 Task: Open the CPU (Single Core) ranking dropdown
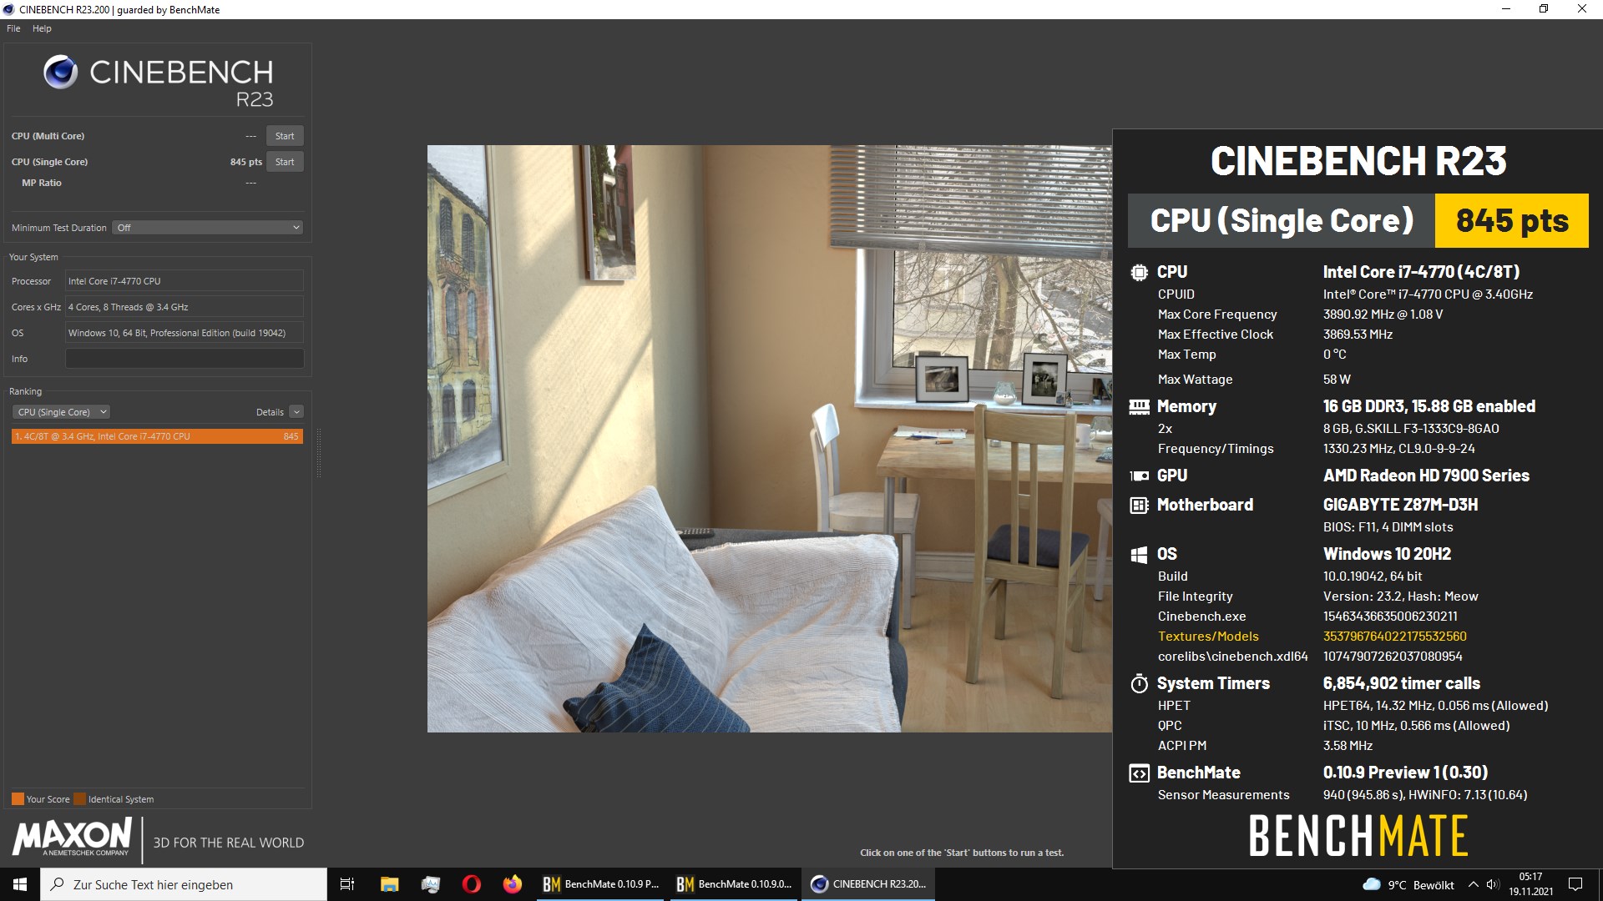click(x=61, y=412)
